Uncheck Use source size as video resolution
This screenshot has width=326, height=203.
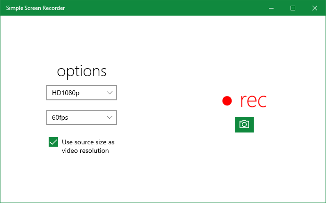(53, 142)
